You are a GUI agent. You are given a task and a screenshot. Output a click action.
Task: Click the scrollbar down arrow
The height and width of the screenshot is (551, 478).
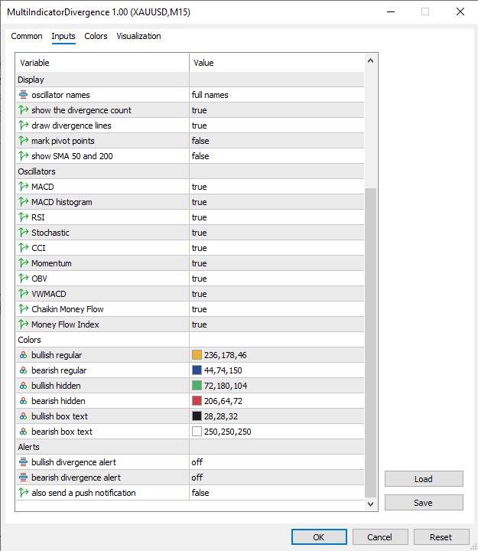370,504
